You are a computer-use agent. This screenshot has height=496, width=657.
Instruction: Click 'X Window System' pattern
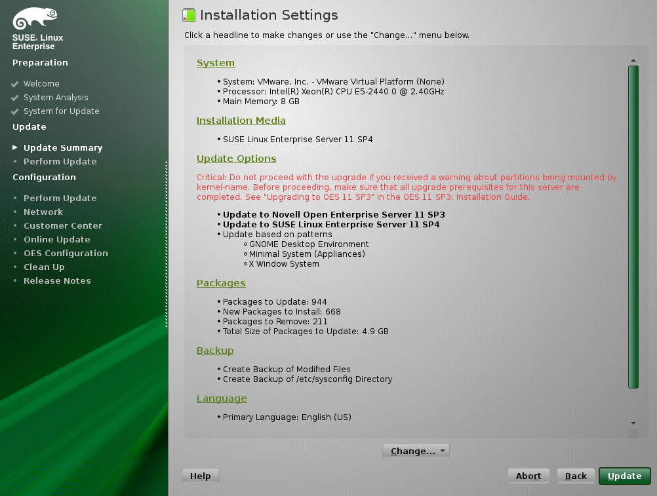point(284,264)
